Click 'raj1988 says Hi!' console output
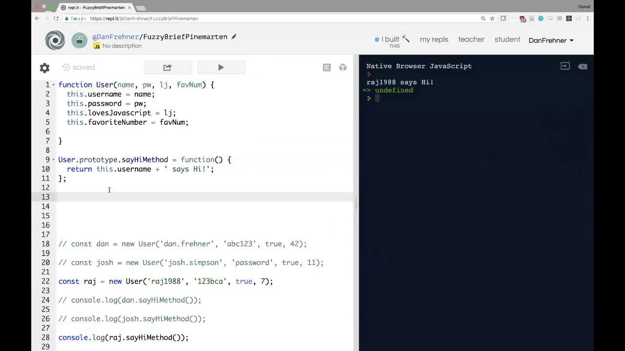 (x=400, y=82)
